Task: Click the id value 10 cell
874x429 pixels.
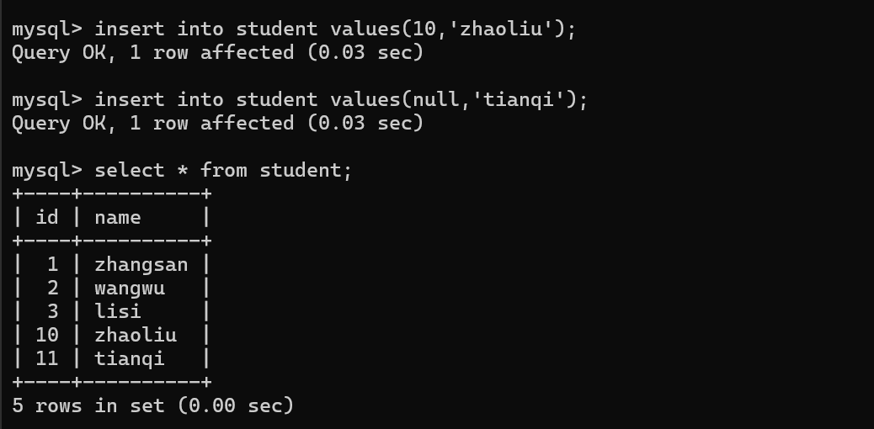Action: pyautogui.click(x=47, y=335)
